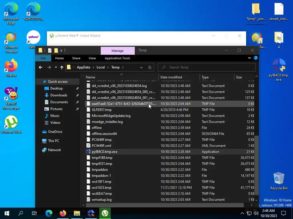293x219 pixels.
Task: Sort by Date modified column
Action: point(179,77)
